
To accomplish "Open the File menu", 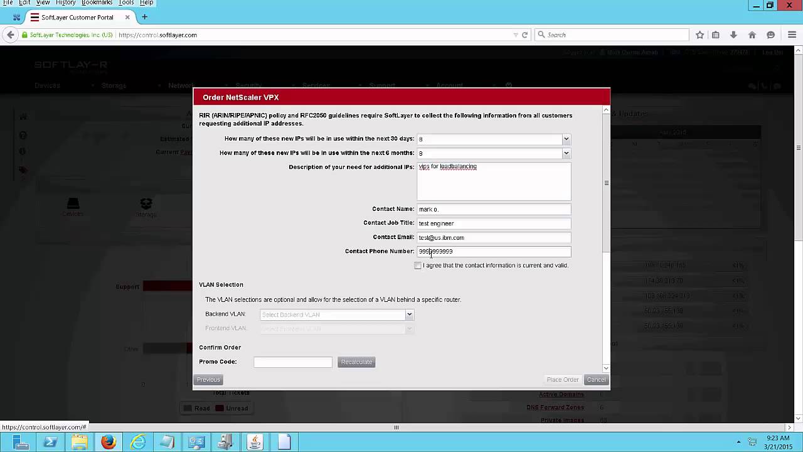I will coord(8,3).
